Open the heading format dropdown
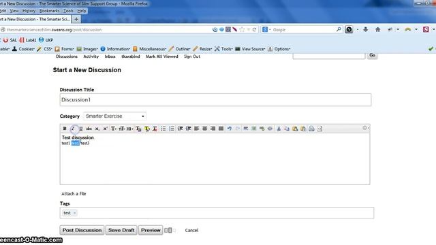Viewport: 436px width, 245px height. pos(129,129)
